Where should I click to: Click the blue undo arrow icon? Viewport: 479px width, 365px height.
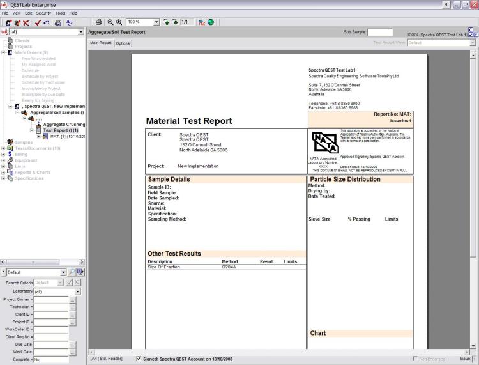click(49, 22)
